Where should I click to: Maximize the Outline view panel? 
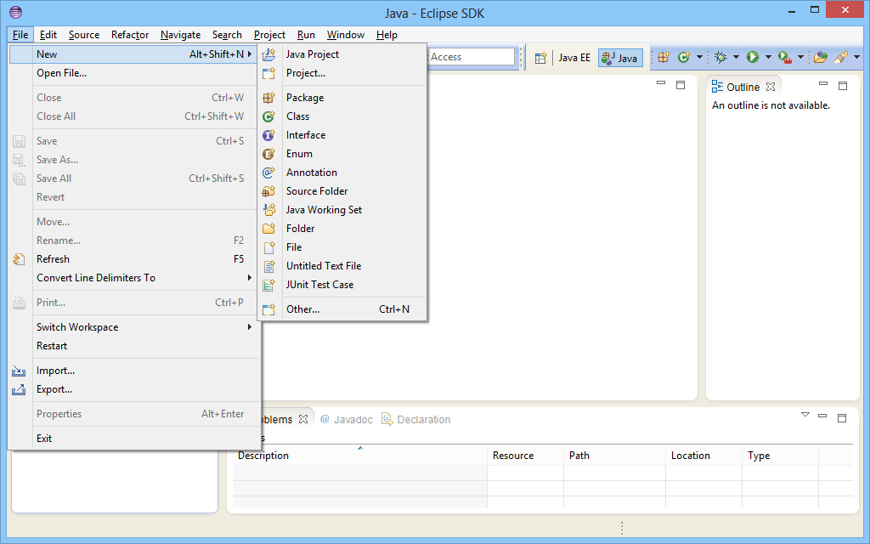pyautogui.click(x=843, y=86)
